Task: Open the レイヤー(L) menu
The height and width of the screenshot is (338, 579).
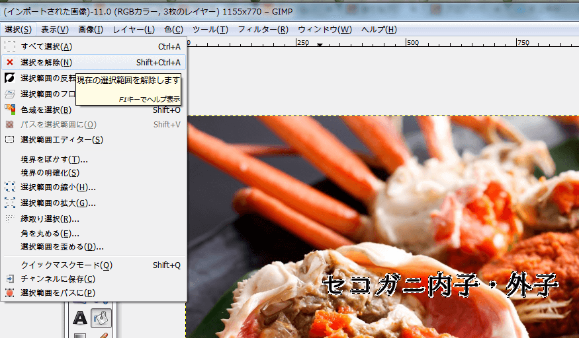Action: 134,30
